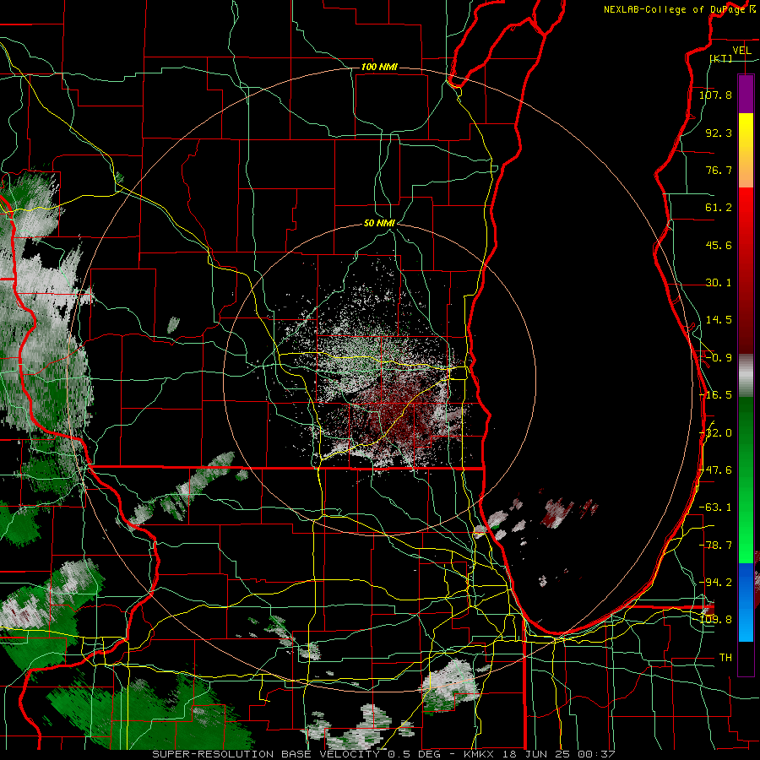The height and width of the screenshot is (760, 760).
Task: Click the VEL legend heading
Action: (x=741, y=51)
